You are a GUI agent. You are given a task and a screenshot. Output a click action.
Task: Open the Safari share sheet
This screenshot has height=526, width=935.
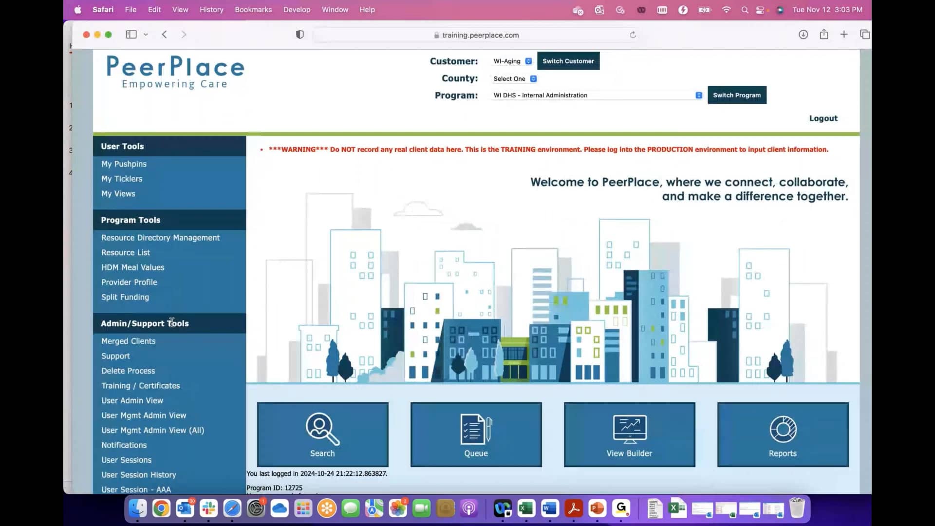tap(823, 35)
